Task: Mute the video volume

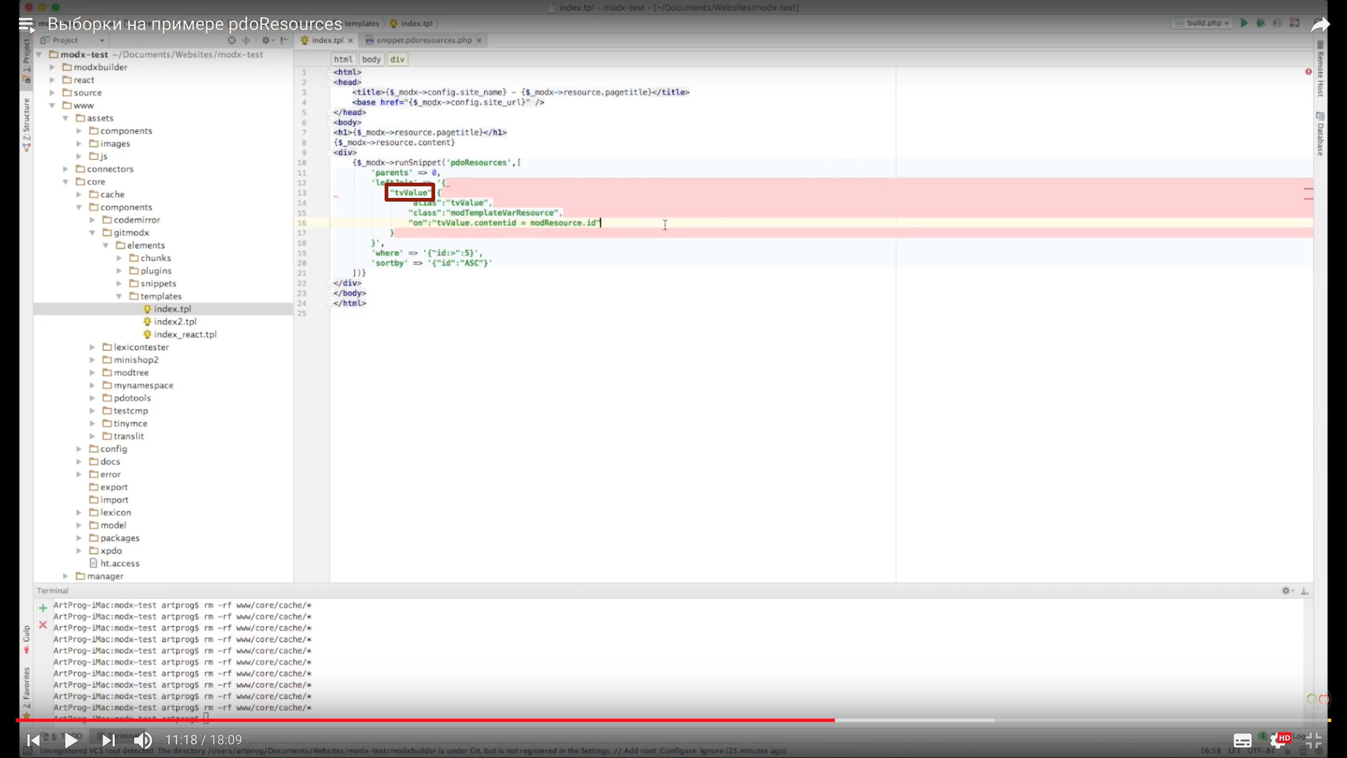Action: coord(143,740)
